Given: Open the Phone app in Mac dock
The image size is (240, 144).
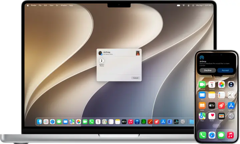Looking at the screenshot, I should point(91,122).
